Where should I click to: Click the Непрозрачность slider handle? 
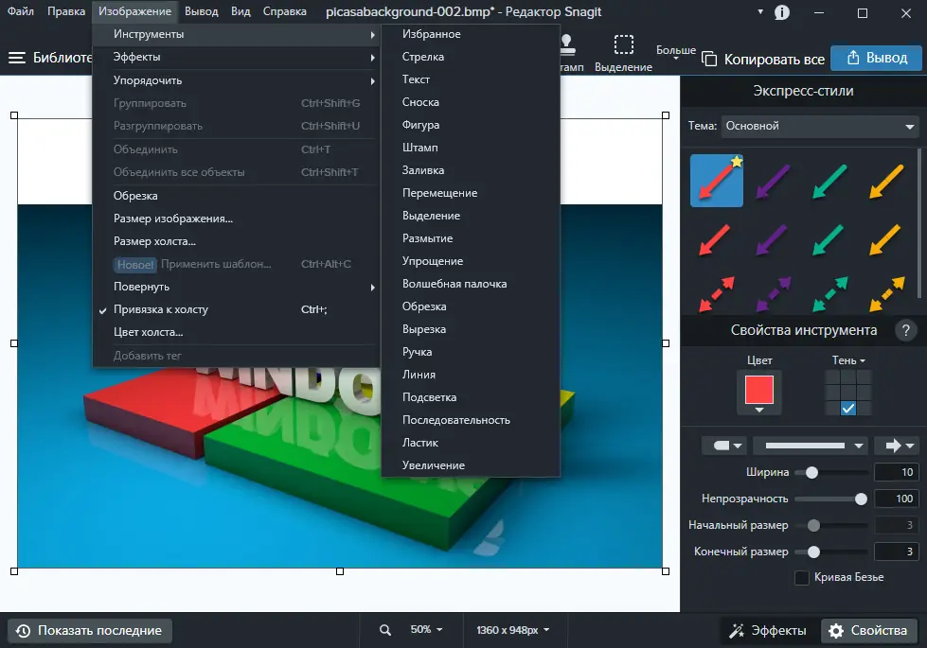861,499
